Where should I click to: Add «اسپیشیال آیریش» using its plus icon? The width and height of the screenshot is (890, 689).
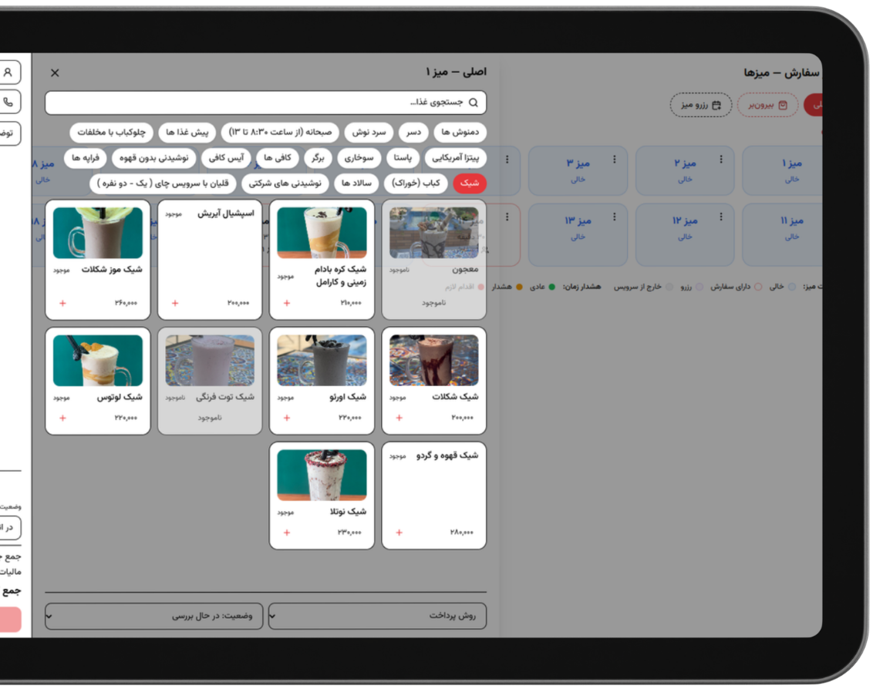click(x=175, y=304)
